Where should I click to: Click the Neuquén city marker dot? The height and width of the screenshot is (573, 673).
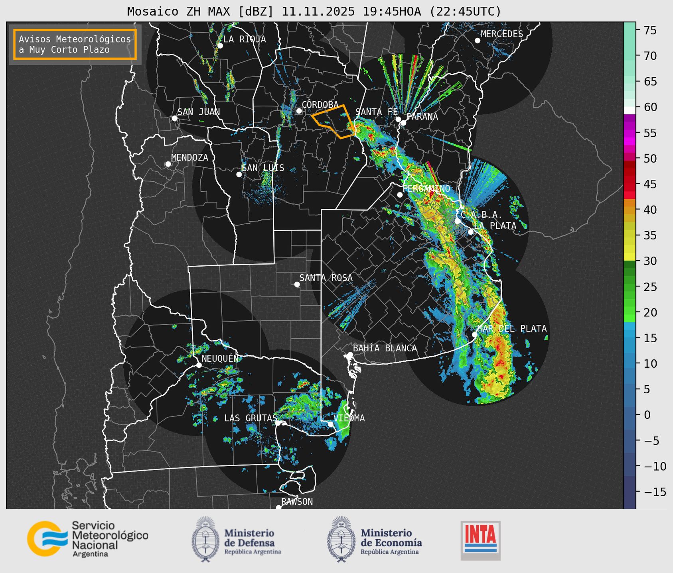[x=199, y=365]
